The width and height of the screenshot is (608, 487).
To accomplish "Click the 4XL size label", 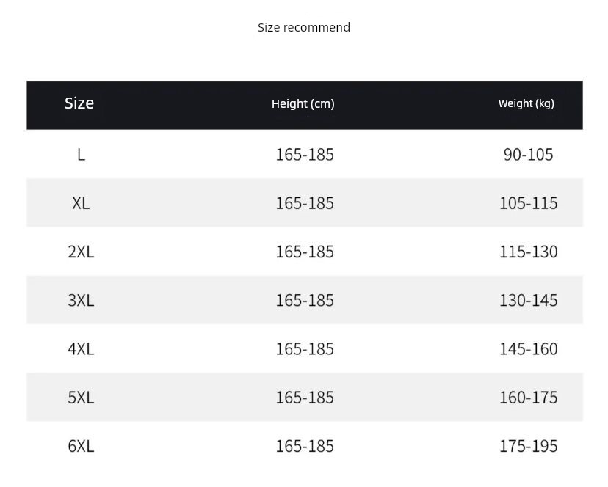I will click(81, 348).
